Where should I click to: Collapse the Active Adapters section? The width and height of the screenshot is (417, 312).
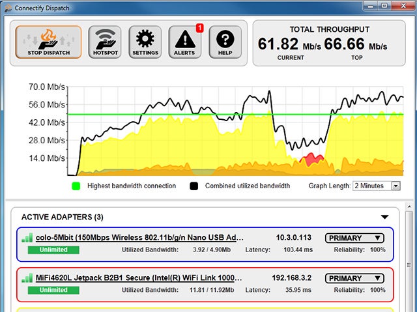384,217
